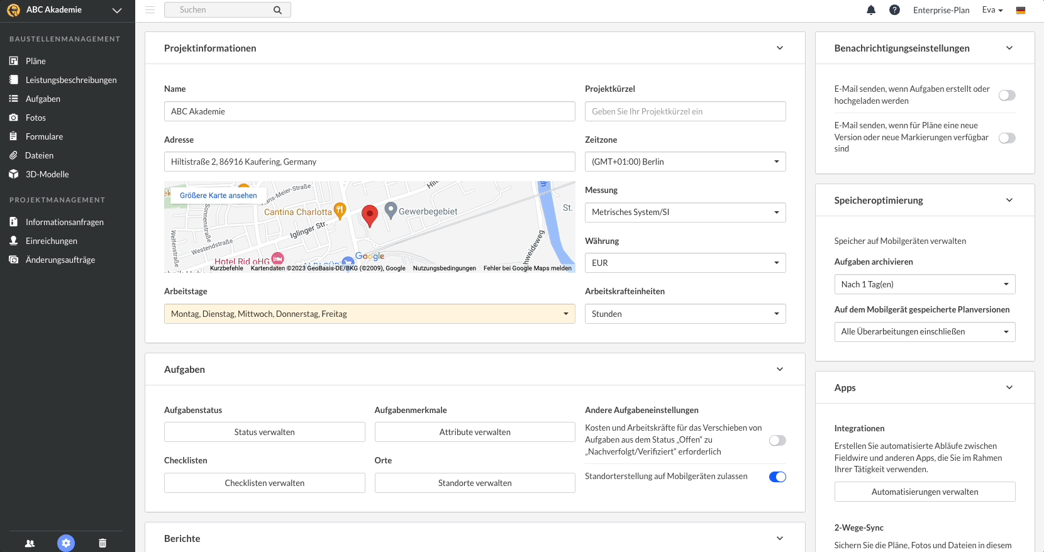Open the Fotos camera icon
Image resolution: width=1044 pixels, height=552 pixels.
tap(13, 118)
